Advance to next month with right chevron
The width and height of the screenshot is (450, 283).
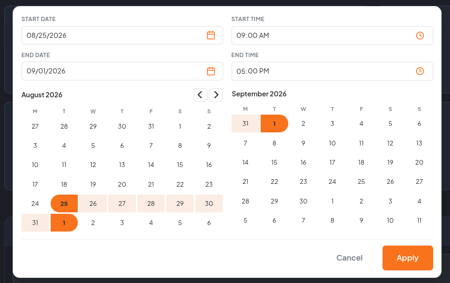click(216, 95)
